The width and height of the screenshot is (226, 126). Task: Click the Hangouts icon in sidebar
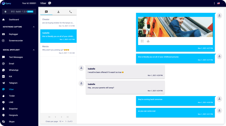(x=3, y=115)
